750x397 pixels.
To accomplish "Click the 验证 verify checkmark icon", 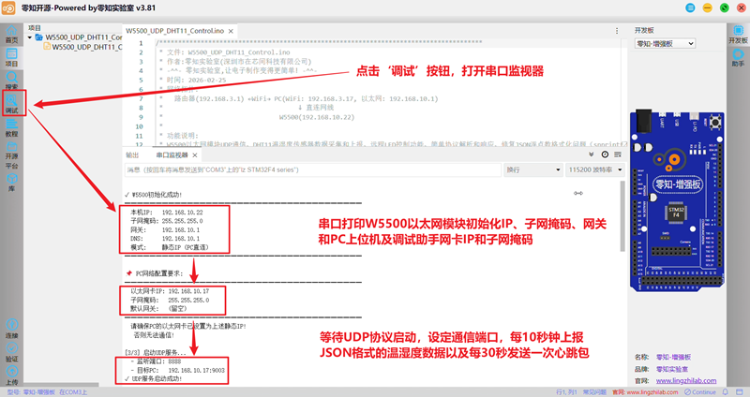I will coord(11,353).
